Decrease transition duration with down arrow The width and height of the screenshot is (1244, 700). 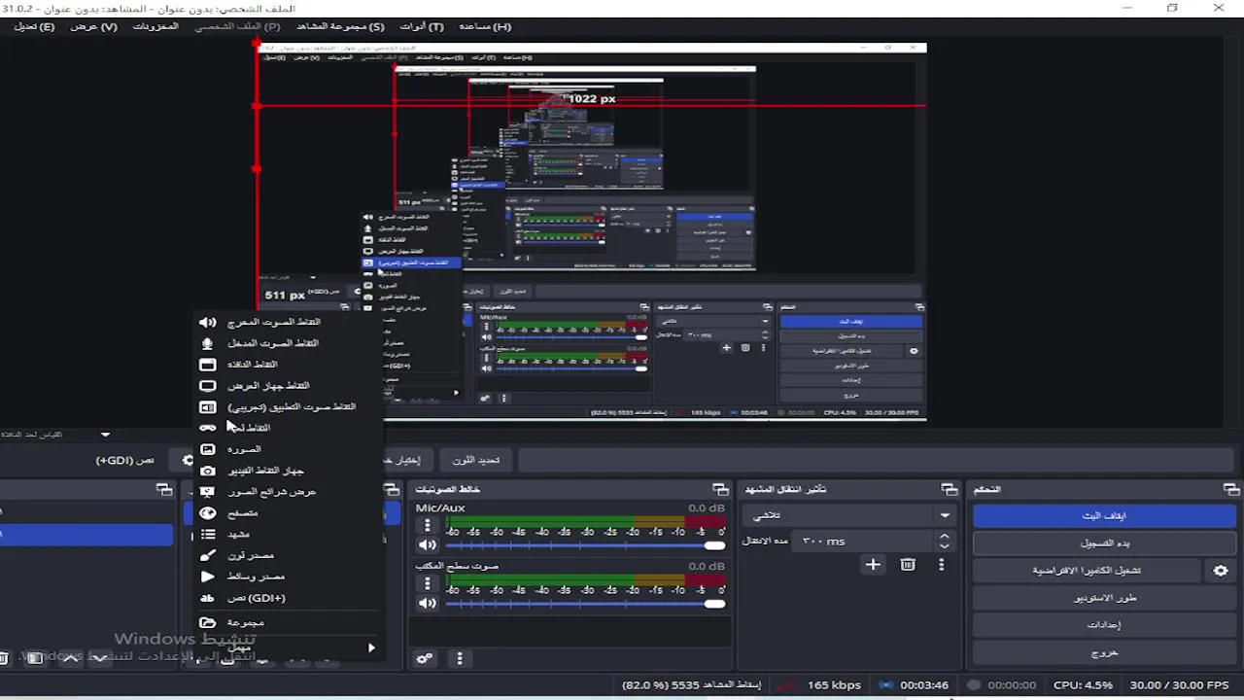(x=944, y=546)
